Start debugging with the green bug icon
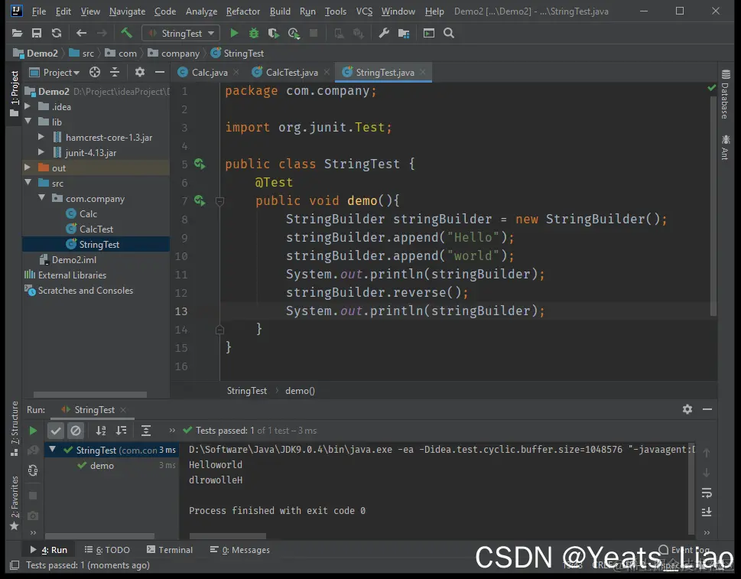The width and height of the screenshot is (741, 579). pyautogui.click(x=254, y=33)
